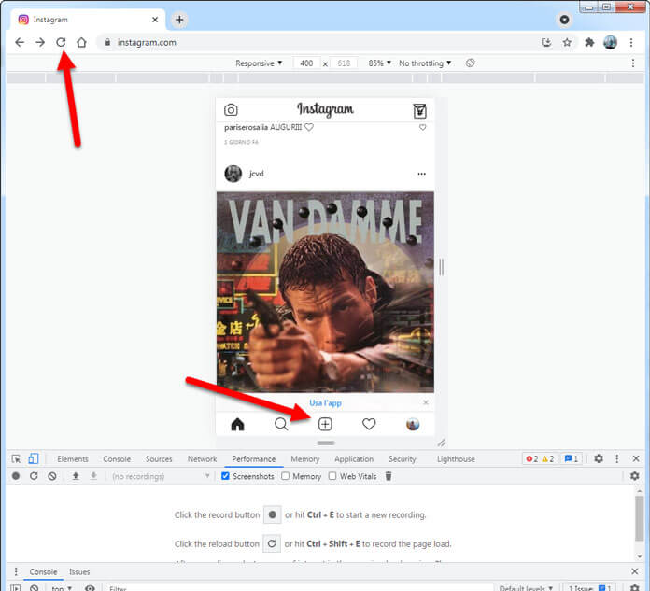
Task: Switch to the Sources tab
Action: tap(159, 458)
